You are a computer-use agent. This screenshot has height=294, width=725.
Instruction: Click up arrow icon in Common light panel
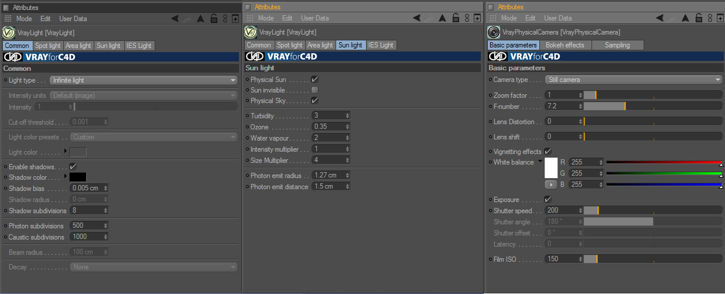(x=200, y=19)
